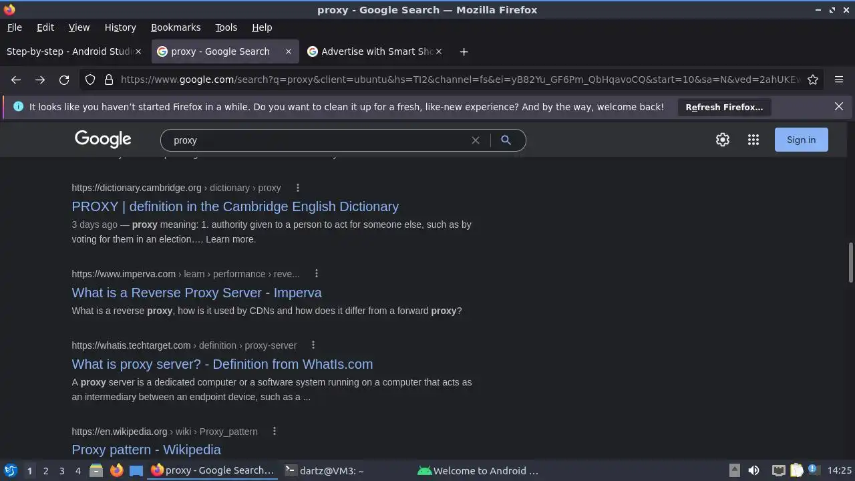
Task: View site security padlock info
Action: pos(109,79)
